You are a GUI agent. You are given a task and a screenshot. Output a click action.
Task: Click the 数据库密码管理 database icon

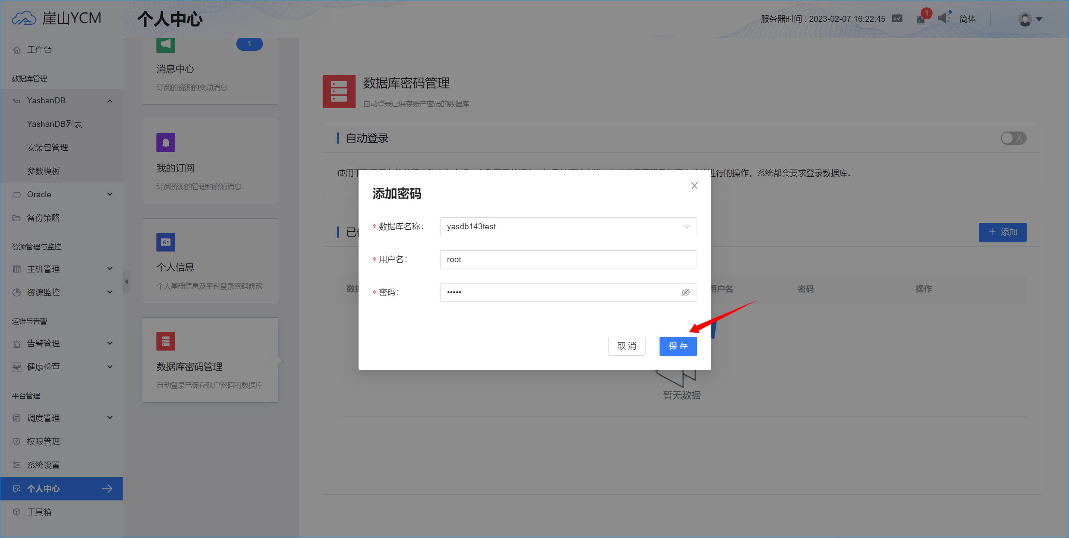click(165, 341)
